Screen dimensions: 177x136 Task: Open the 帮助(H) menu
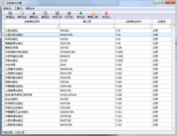coord(30,8)
